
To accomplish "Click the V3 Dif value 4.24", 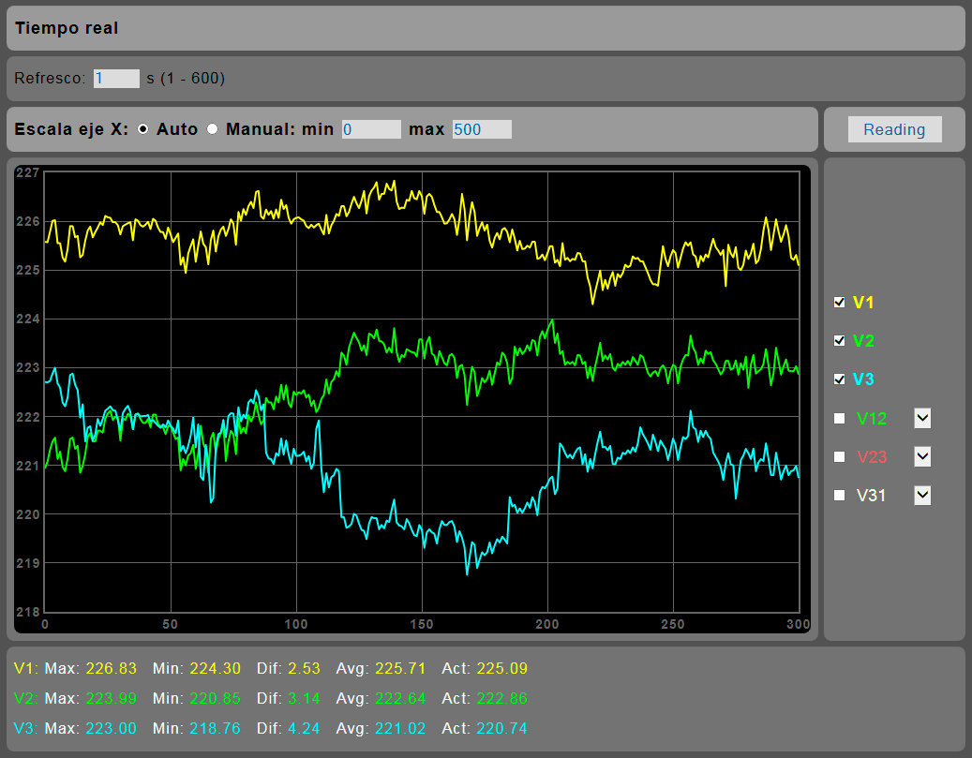I will pos(304,728).
